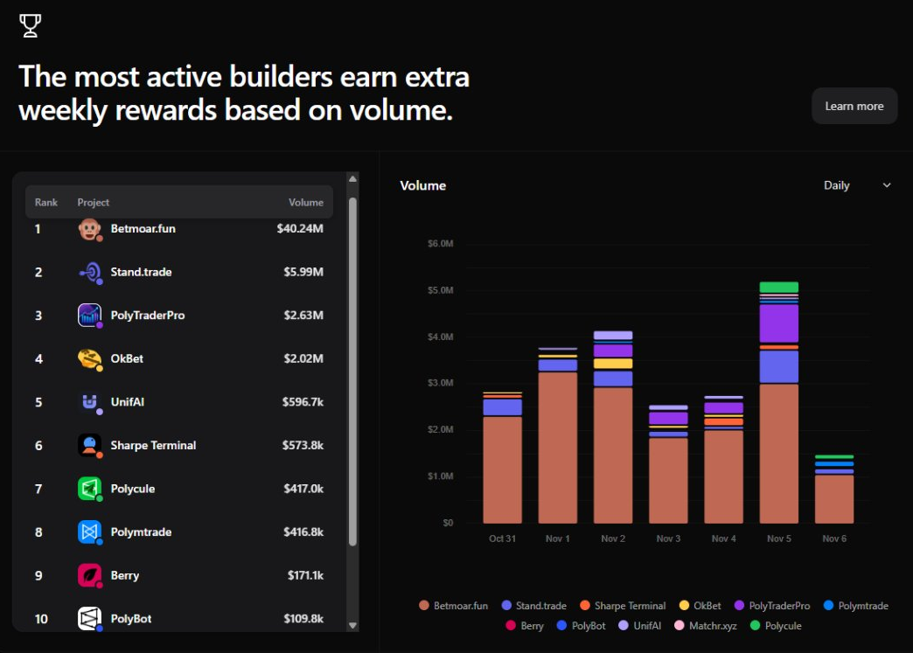Screen dimensions: 913x653
Task: Click the Nov 5 stacked volume bar
Action: tap(778, 437)
